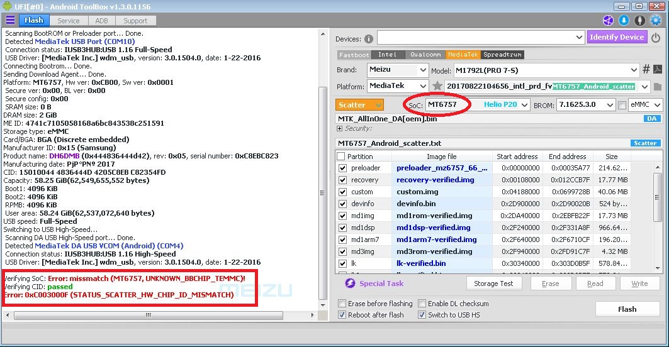Disable Switch to USB HS

422,314
